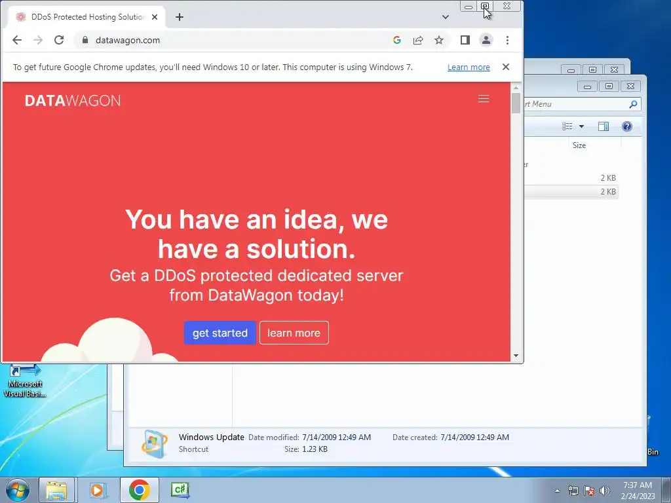
Task: Open the C# application on taskbar
Action: point(180,490)
